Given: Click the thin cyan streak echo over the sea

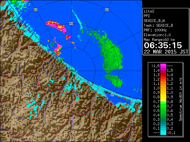Looking at the screenshot, I should (x=77, y=19).
